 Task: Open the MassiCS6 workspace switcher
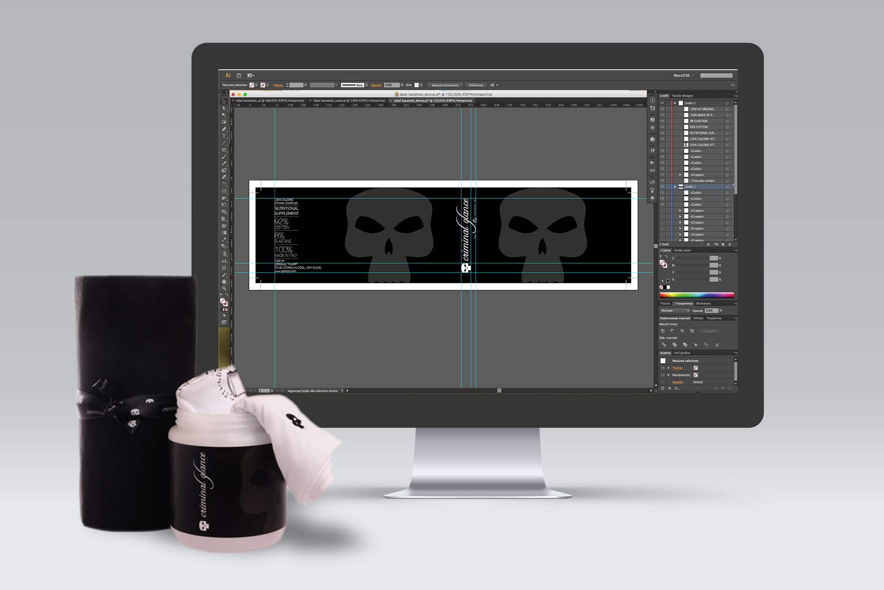[684, 76]
